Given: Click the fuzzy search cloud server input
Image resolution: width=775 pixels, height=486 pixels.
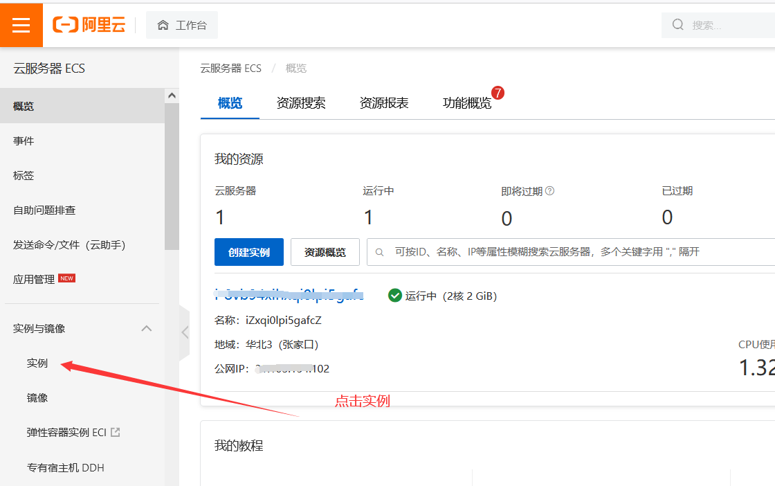Looking at the screenshot, I should pos(571,252).
